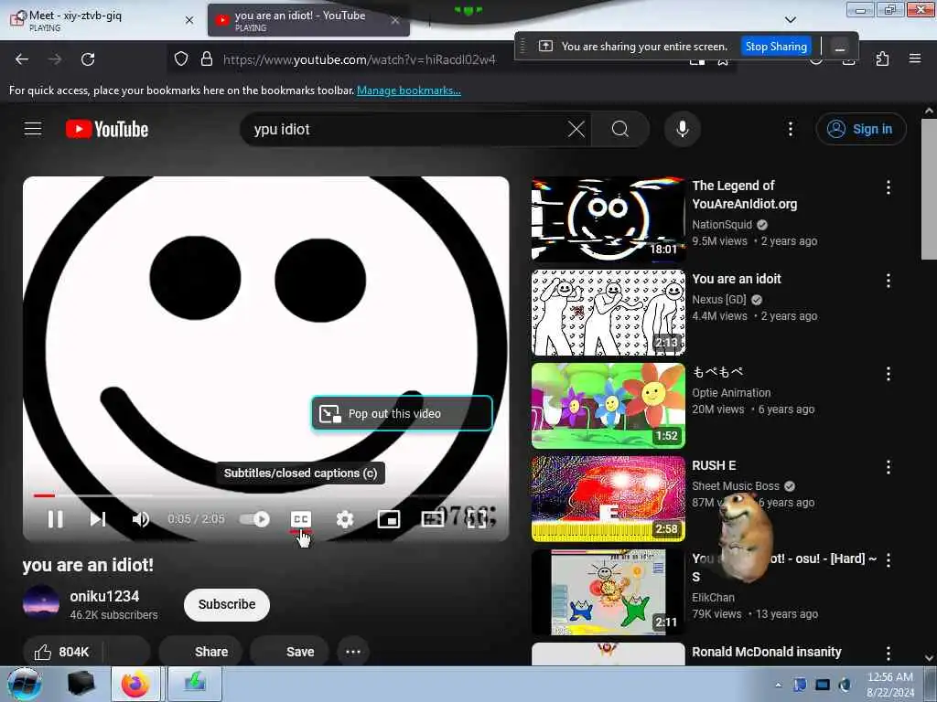The image size is (937, 702).
Task: Open the Windows Start menu
Action: pyautogui.click(x=24, y=684)
